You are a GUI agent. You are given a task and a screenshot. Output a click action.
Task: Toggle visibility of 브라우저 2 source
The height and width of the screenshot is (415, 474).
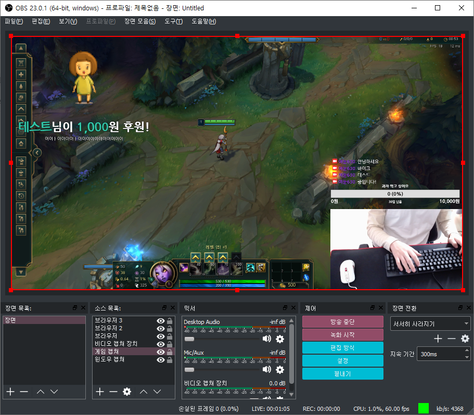coord(161,329)
